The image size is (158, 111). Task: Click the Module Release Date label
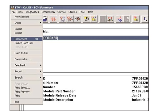(x=60, y=95)
